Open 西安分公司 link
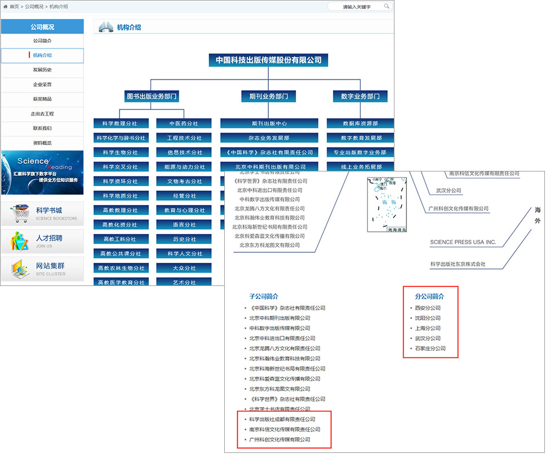The height and width of the screenshot is (458, 550). point(428,308)
